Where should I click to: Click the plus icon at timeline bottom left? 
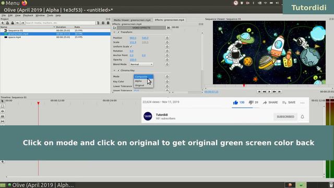click(3, 162)
